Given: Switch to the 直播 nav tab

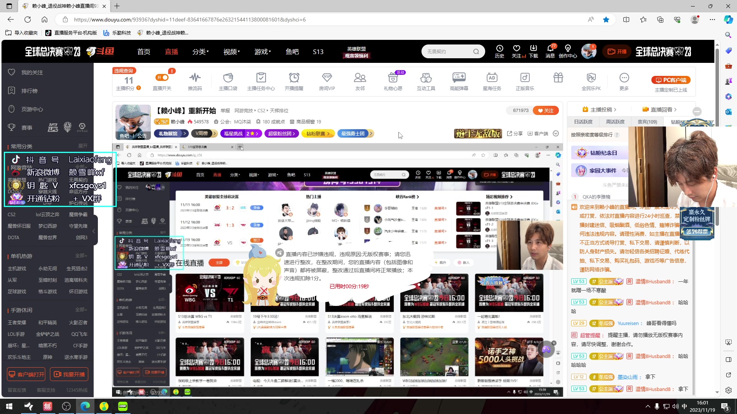Looking at the screenshot, I should 172,52.
